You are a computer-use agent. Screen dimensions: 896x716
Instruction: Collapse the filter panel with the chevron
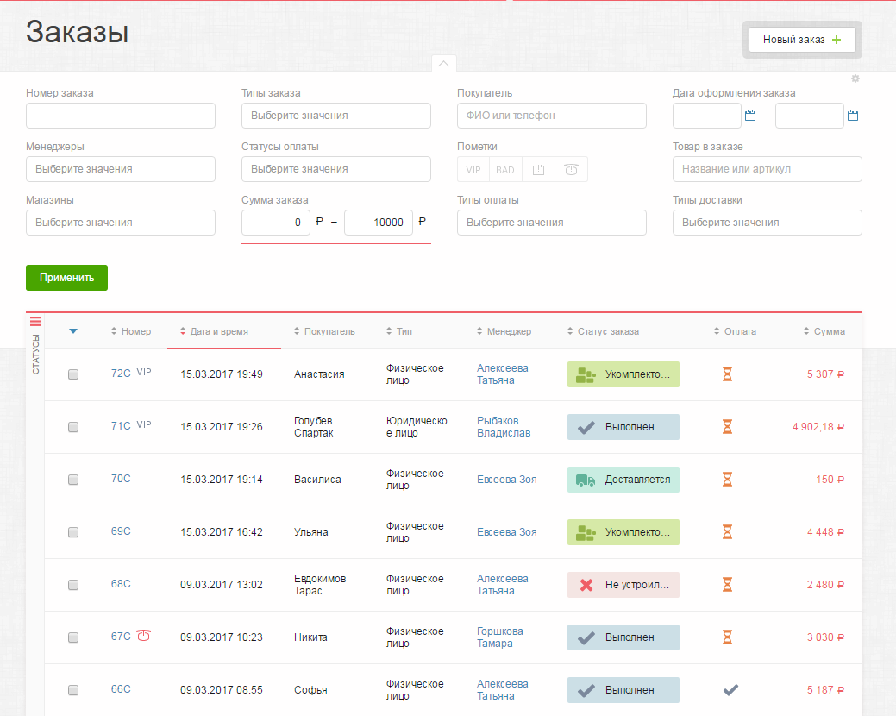(443, 64)
